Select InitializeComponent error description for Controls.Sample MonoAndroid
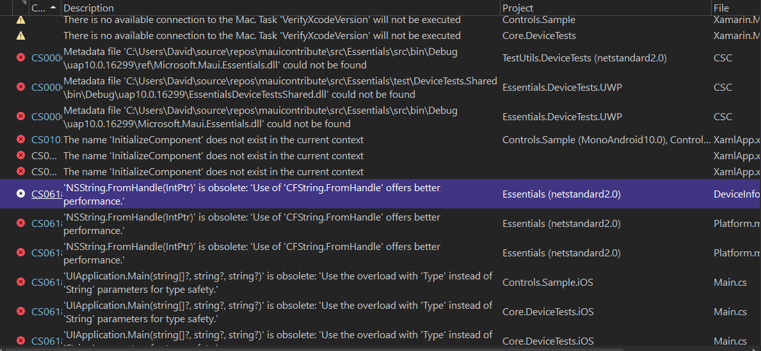 [x=214, y=140]
